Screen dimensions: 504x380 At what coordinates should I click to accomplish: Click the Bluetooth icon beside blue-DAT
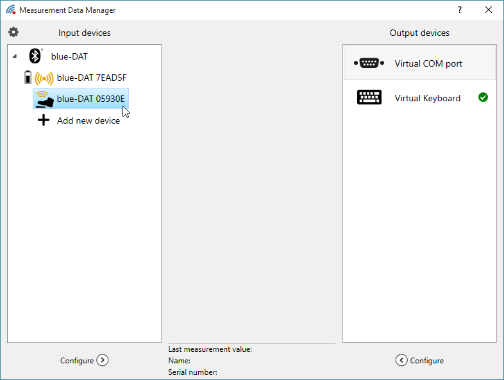35,56
